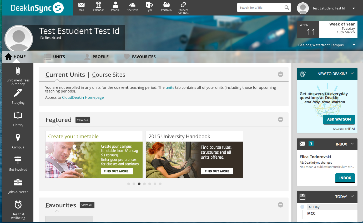Click the DeakinSync logo

click(x=37, y=8)
